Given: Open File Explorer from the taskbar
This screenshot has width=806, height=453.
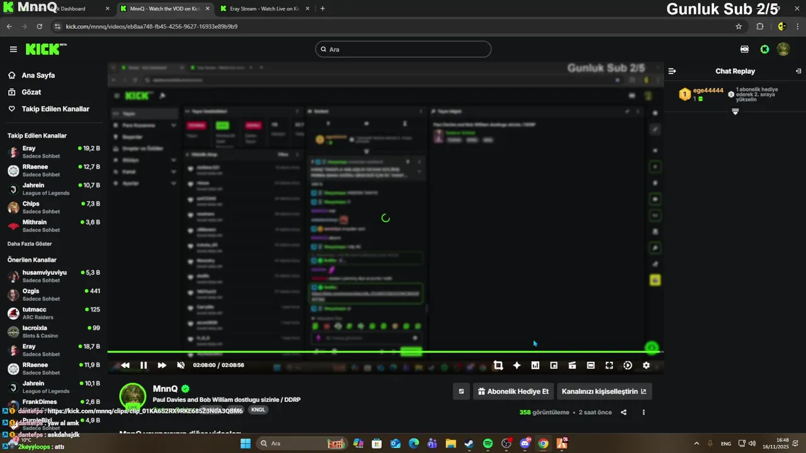Looking at the screenshot, I should click(x=451, y=444).
